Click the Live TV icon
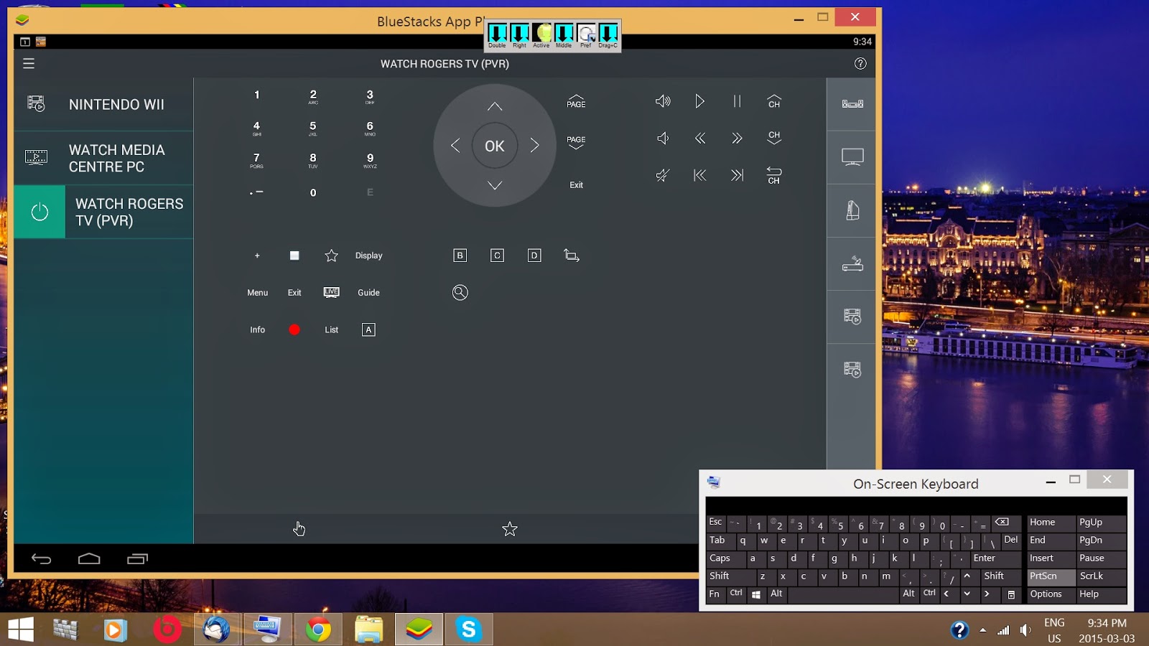The width and height of the screenshot is (1149, 646). (x=331, y=292)
